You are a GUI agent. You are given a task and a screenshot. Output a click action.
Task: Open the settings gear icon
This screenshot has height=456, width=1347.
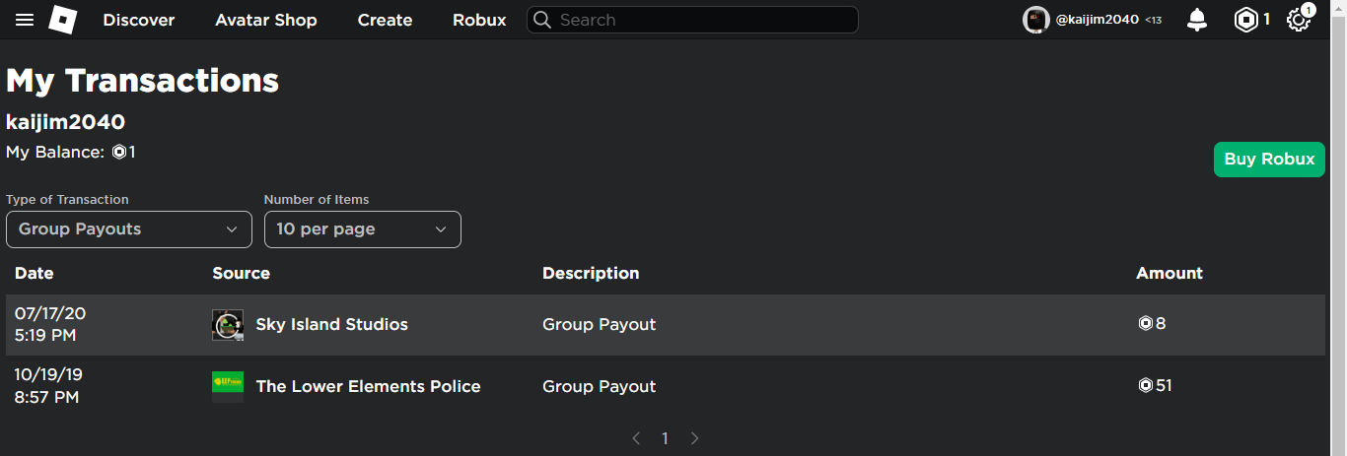click(1299, 20)
